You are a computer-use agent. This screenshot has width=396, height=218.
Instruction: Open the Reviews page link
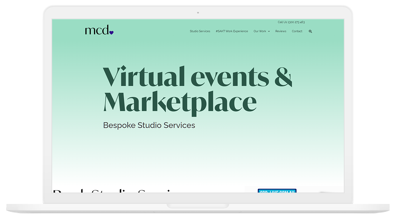pos(280,31)
